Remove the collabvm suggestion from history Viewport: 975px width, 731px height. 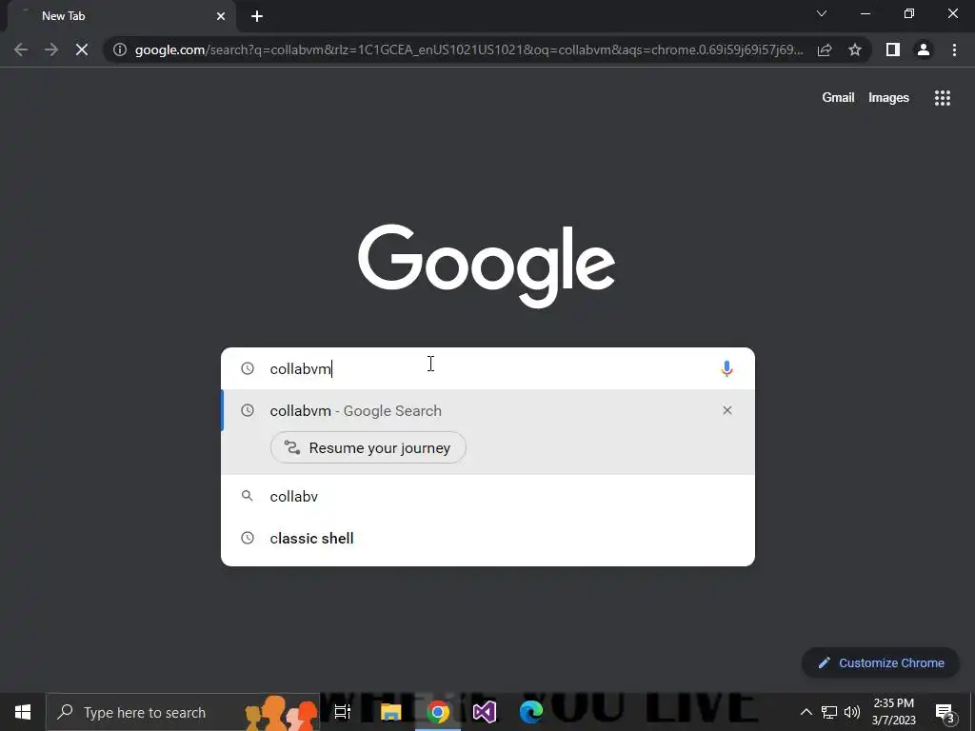726,410
